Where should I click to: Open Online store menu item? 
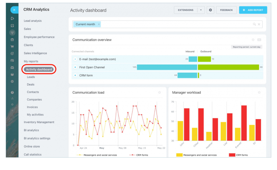[x=32, y=147]
